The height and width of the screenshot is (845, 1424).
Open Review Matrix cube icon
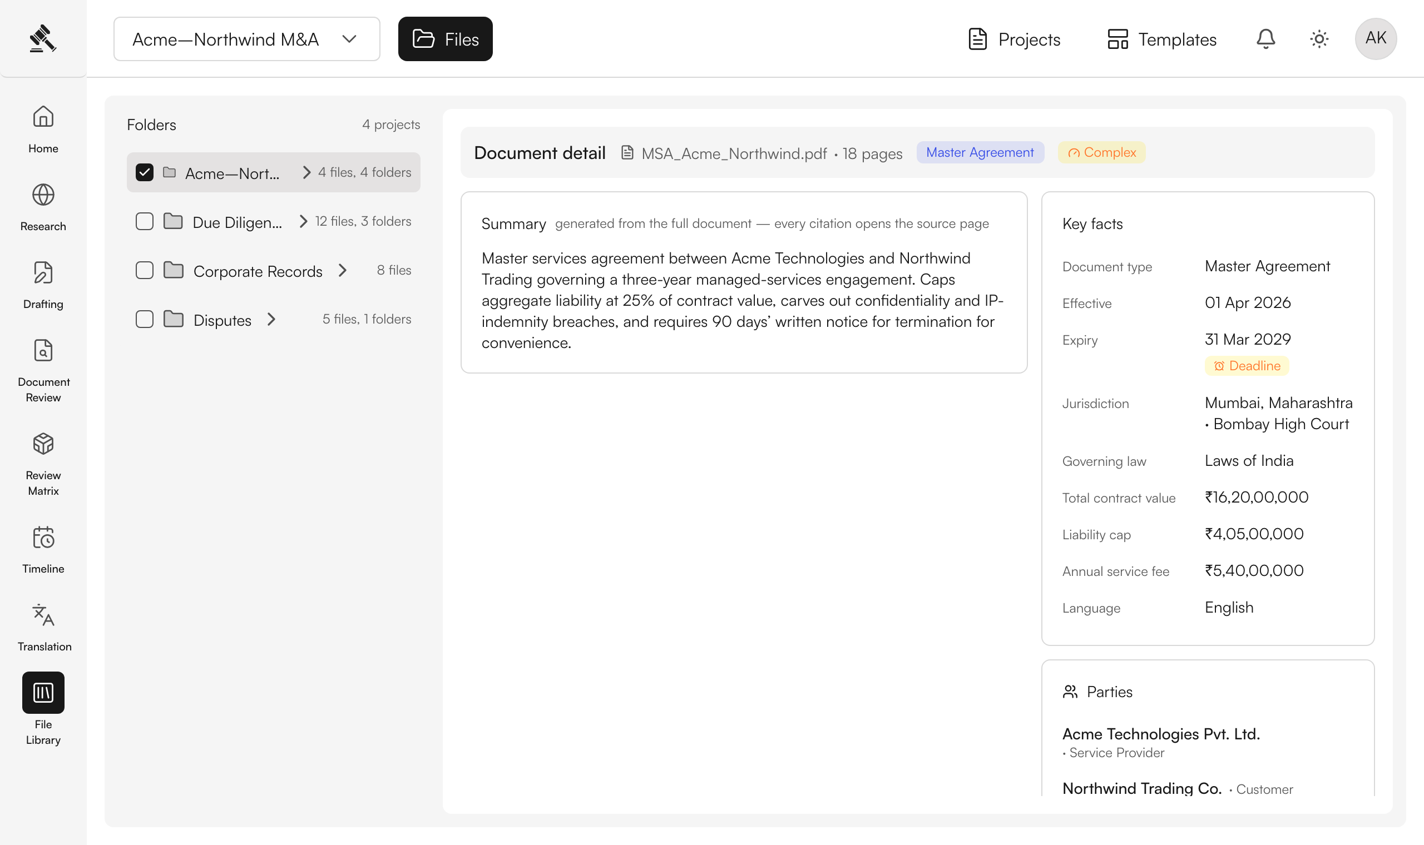tap(43, 444)
